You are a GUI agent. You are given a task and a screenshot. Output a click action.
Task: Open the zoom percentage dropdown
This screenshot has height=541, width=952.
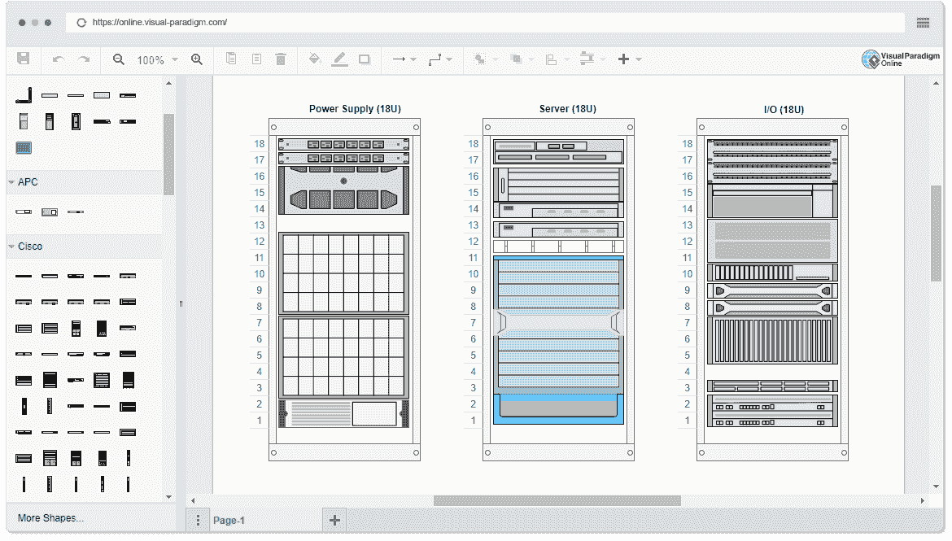(x=173, y=59)
